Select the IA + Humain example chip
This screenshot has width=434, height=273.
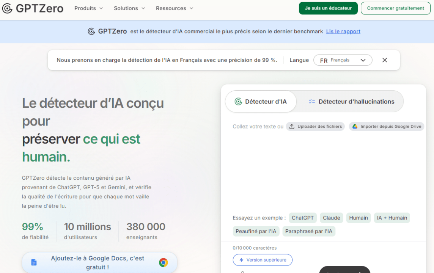pos(392,218)
